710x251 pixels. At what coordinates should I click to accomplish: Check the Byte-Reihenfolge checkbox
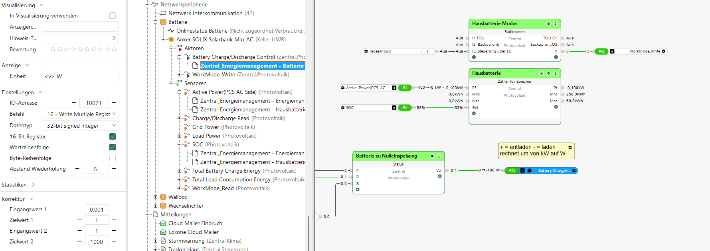(x=113, y=158)
